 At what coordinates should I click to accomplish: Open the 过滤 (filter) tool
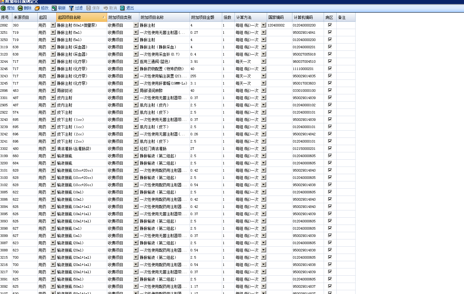pos(76,8)
